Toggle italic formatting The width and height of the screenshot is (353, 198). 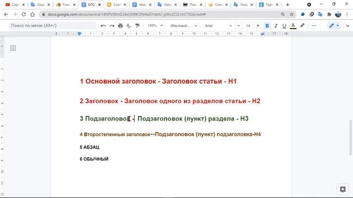276,26
